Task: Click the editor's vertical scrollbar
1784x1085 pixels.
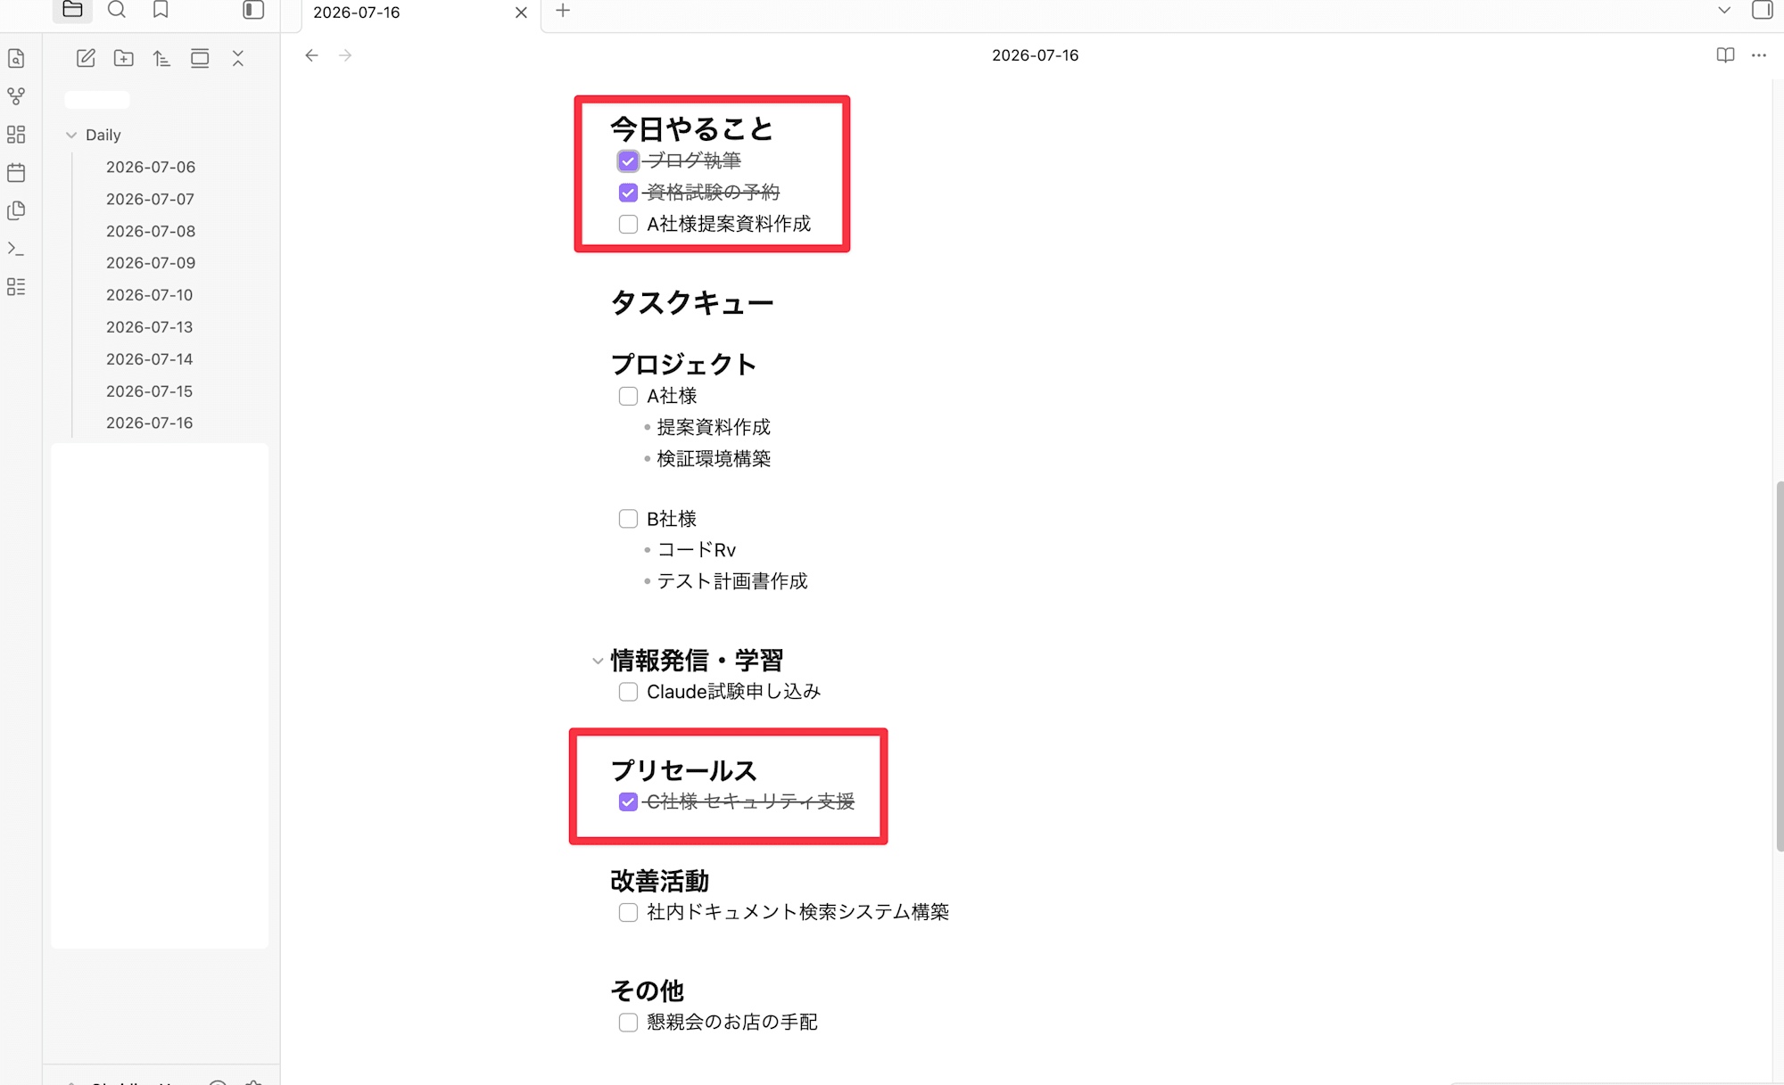Action: tap(1779, 666)
